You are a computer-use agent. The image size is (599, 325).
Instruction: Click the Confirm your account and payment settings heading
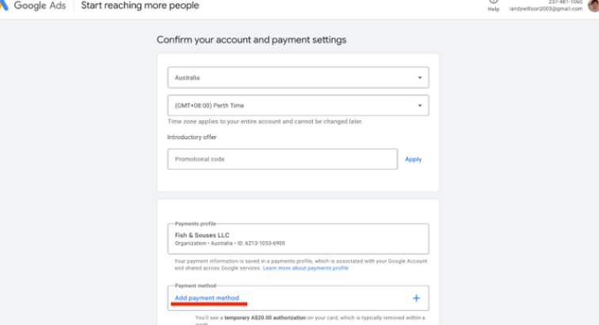click(x=252, y=40)
